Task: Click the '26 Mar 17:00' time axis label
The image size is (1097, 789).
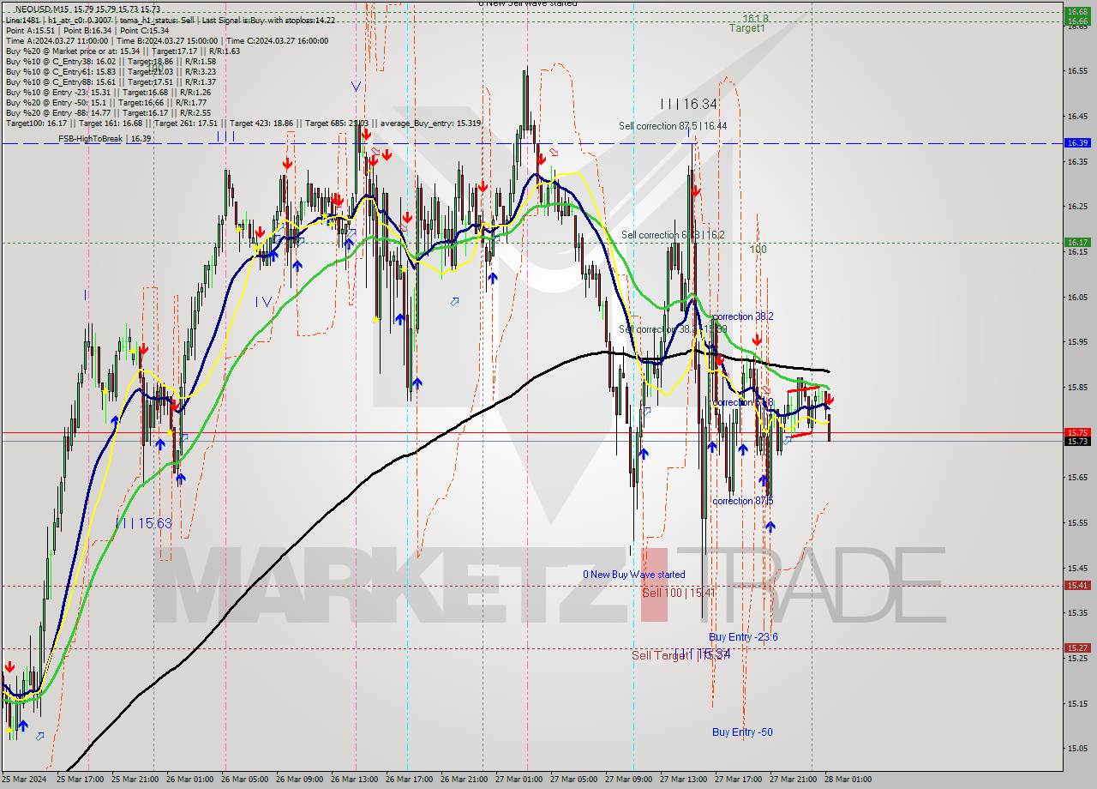Action: (410, 780)
